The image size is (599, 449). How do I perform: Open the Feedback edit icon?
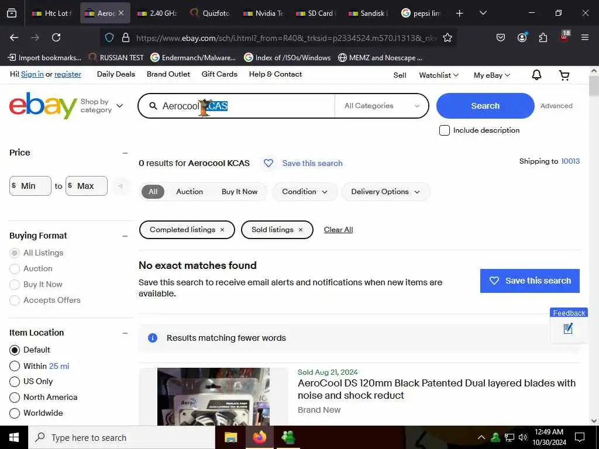[568, 329]
